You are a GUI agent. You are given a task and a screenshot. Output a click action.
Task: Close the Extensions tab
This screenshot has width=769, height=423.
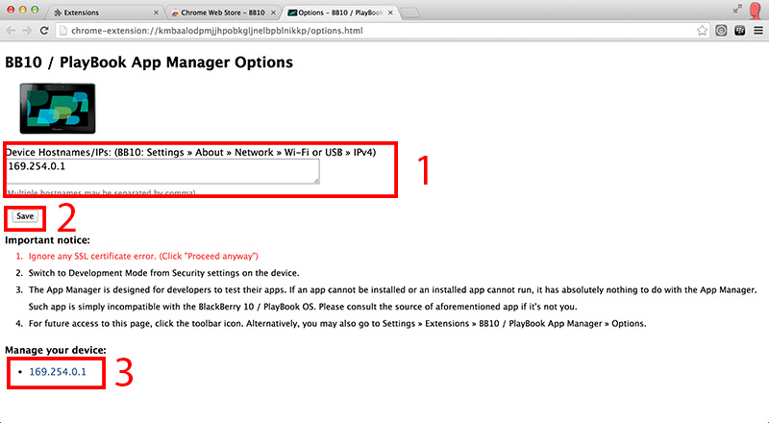pos(156,12)
